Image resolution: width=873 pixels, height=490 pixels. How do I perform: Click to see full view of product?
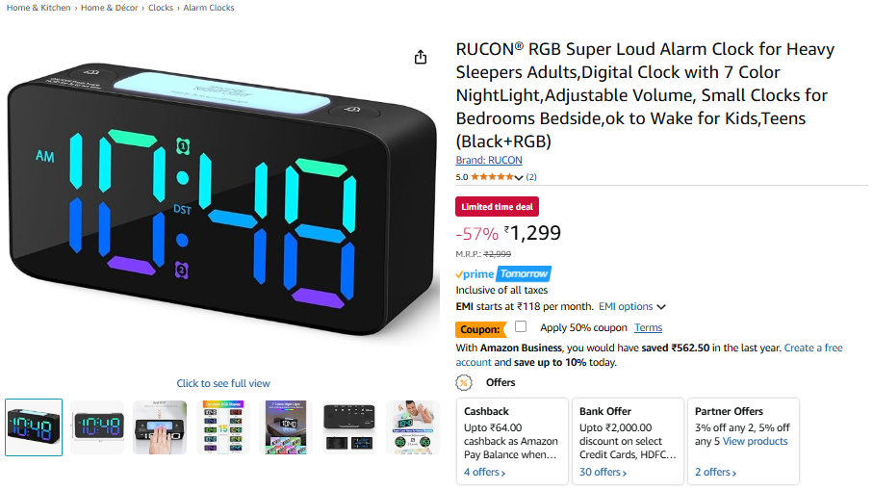coord(223,383)
